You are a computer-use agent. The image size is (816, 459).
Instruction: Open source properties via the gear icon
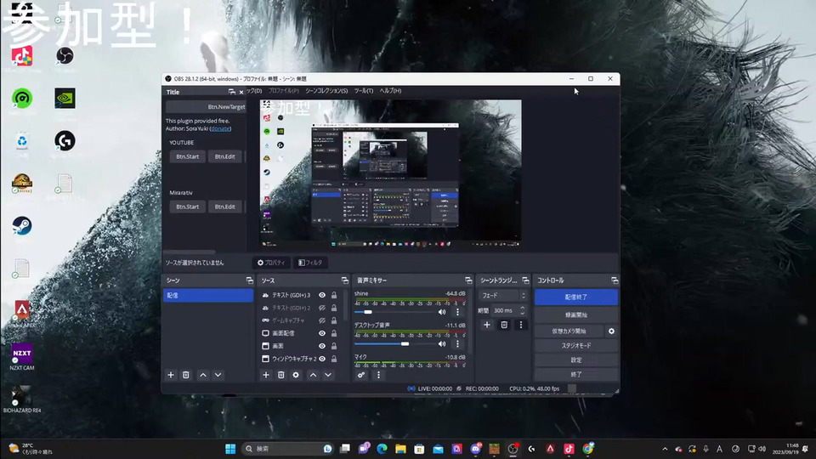click(296, 375)
